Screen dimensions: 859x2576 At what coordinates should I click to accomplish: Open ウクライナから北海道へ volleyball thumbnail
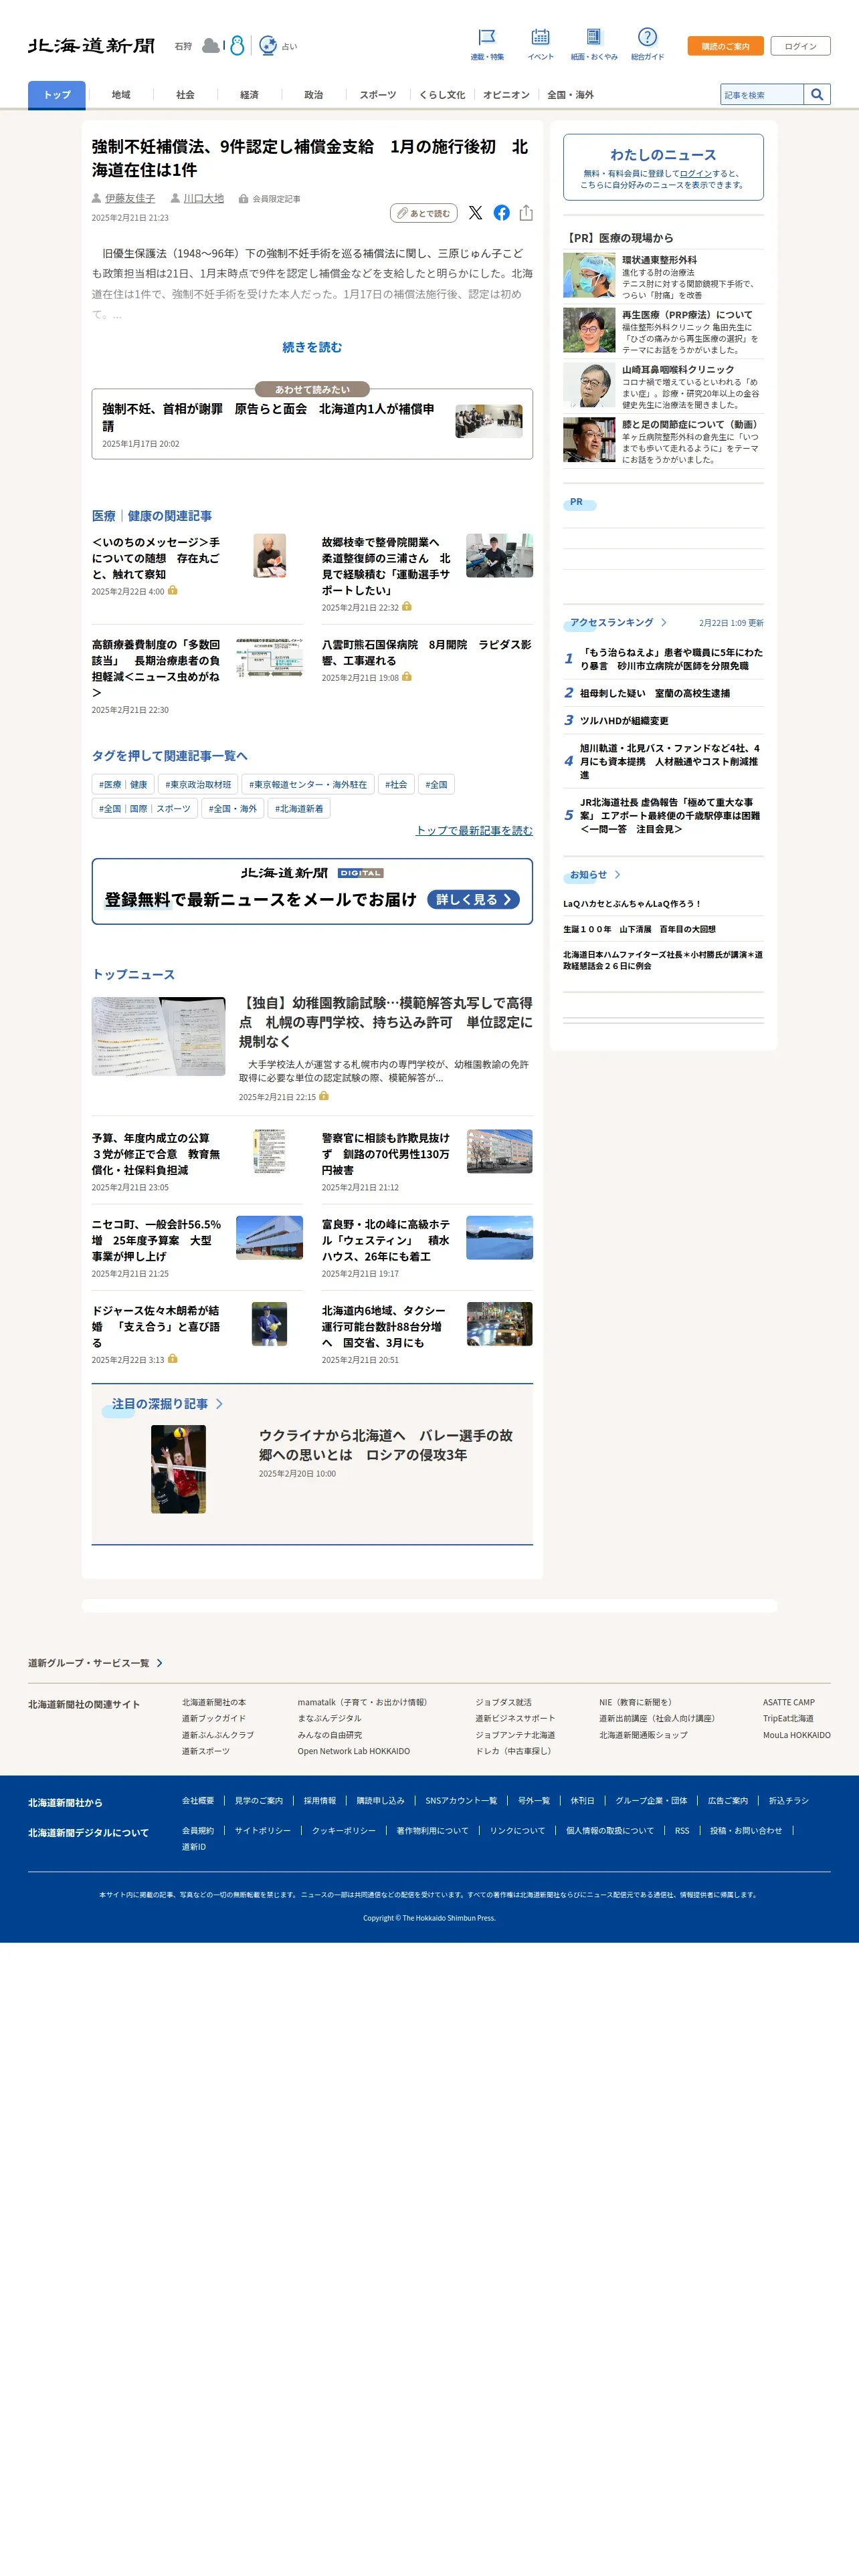pyautogui.click(x=178, y=1468)
